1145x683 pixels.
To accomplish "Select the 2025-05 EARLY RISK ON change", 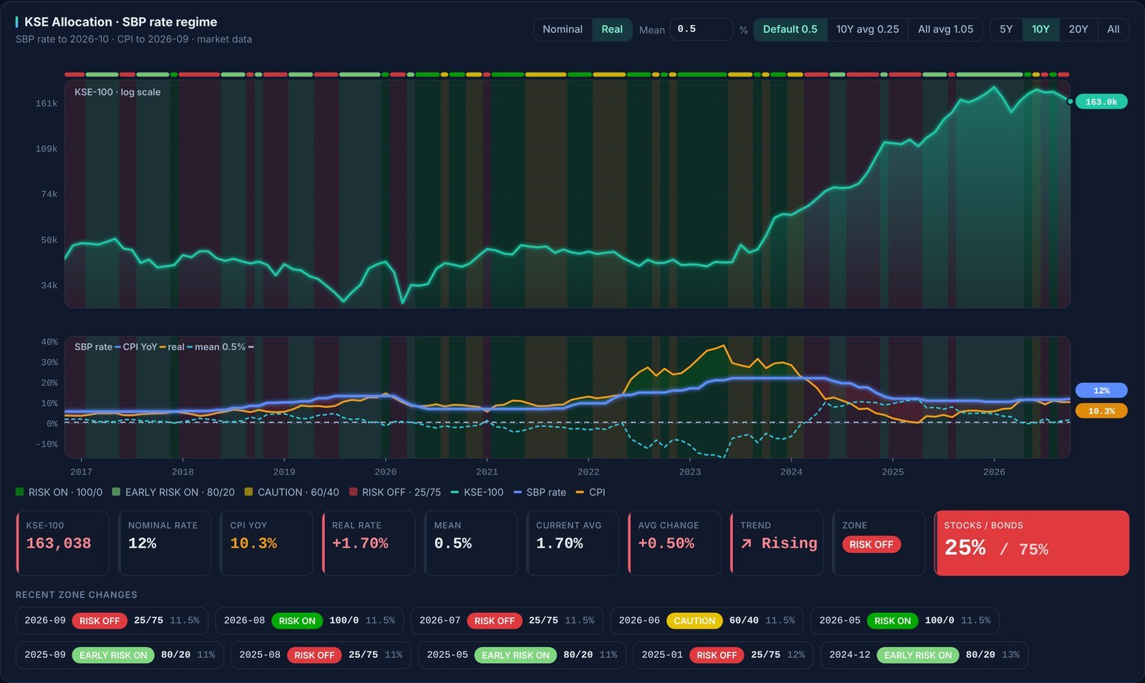I will 522,655.
